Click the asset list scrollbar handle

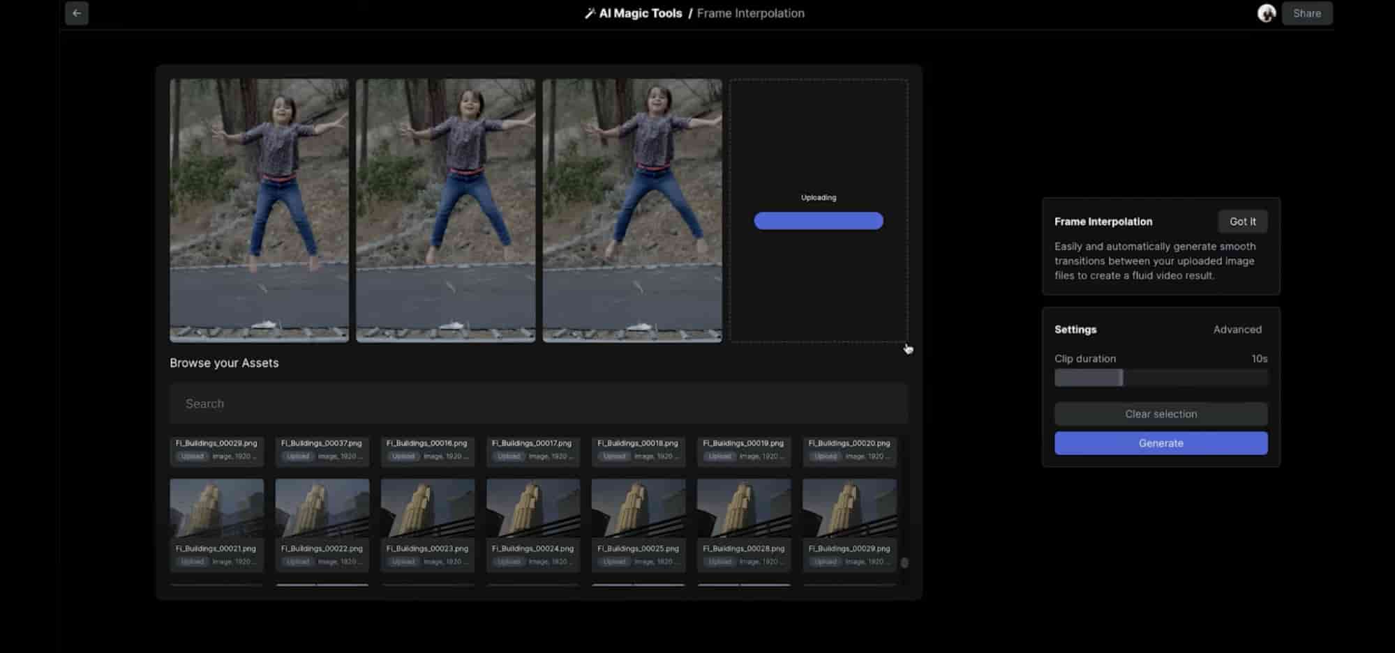coord(904,562)
